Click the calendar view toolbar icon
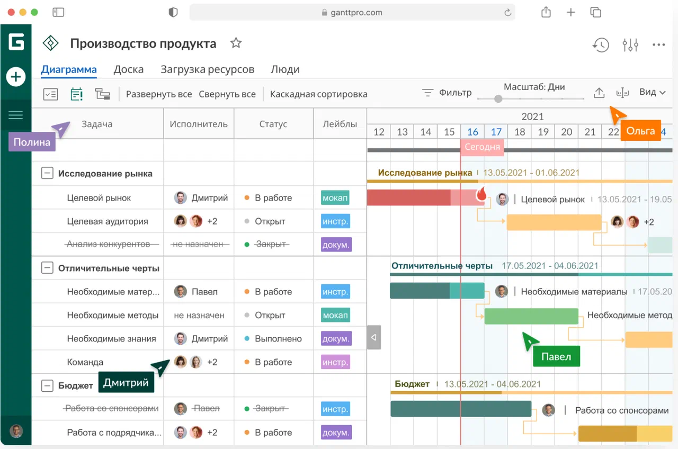Image resolution: width=678 pixels, height=449 pixels. pyautogui.click(x=77, y=94)
